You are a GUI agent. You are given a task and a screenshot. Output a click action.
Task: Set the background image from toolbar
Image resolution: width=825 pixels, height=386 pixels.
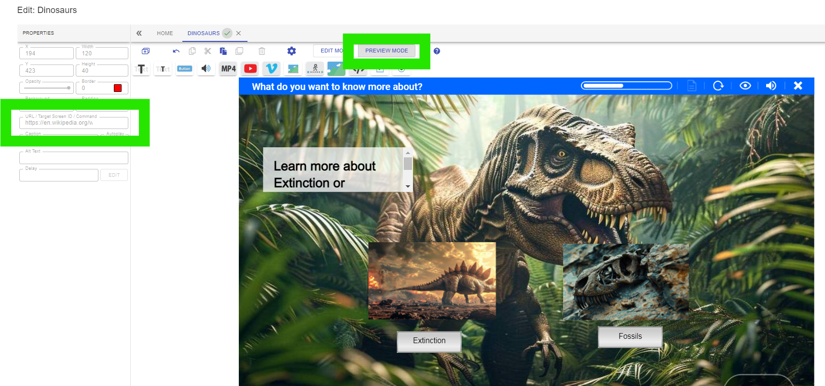click(335, 69)
